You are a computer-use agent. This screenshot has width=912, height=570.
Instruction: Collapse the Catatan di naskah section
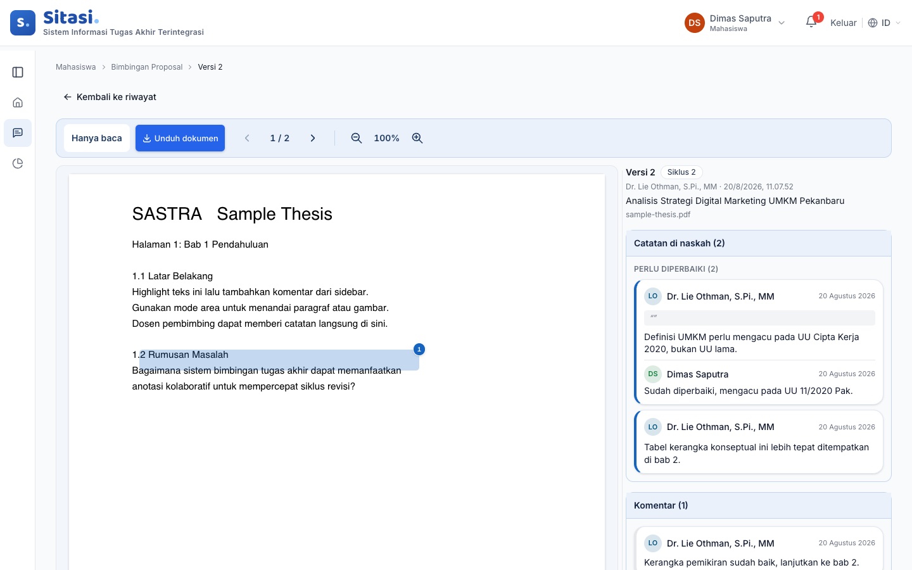pyautogui.click(x=758, y=243)
